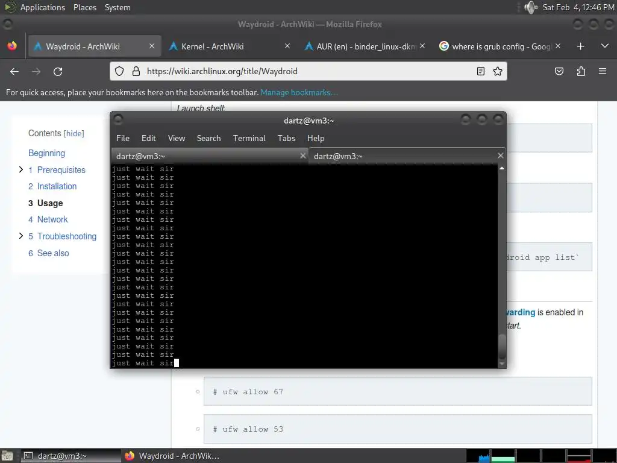
Task: Expand the Prerequisites section chevron
Action: click(x=21, y=169)
